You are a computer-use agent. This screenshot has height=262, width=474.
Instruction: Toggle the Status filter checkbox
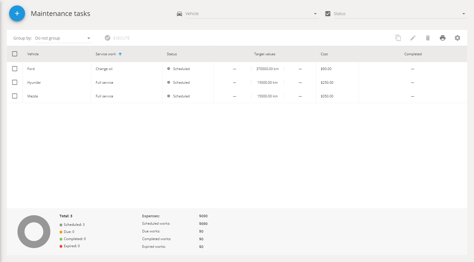pos(328,14)
